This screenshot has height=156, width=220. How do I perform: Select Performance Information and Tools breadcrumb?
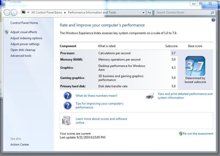92,12
